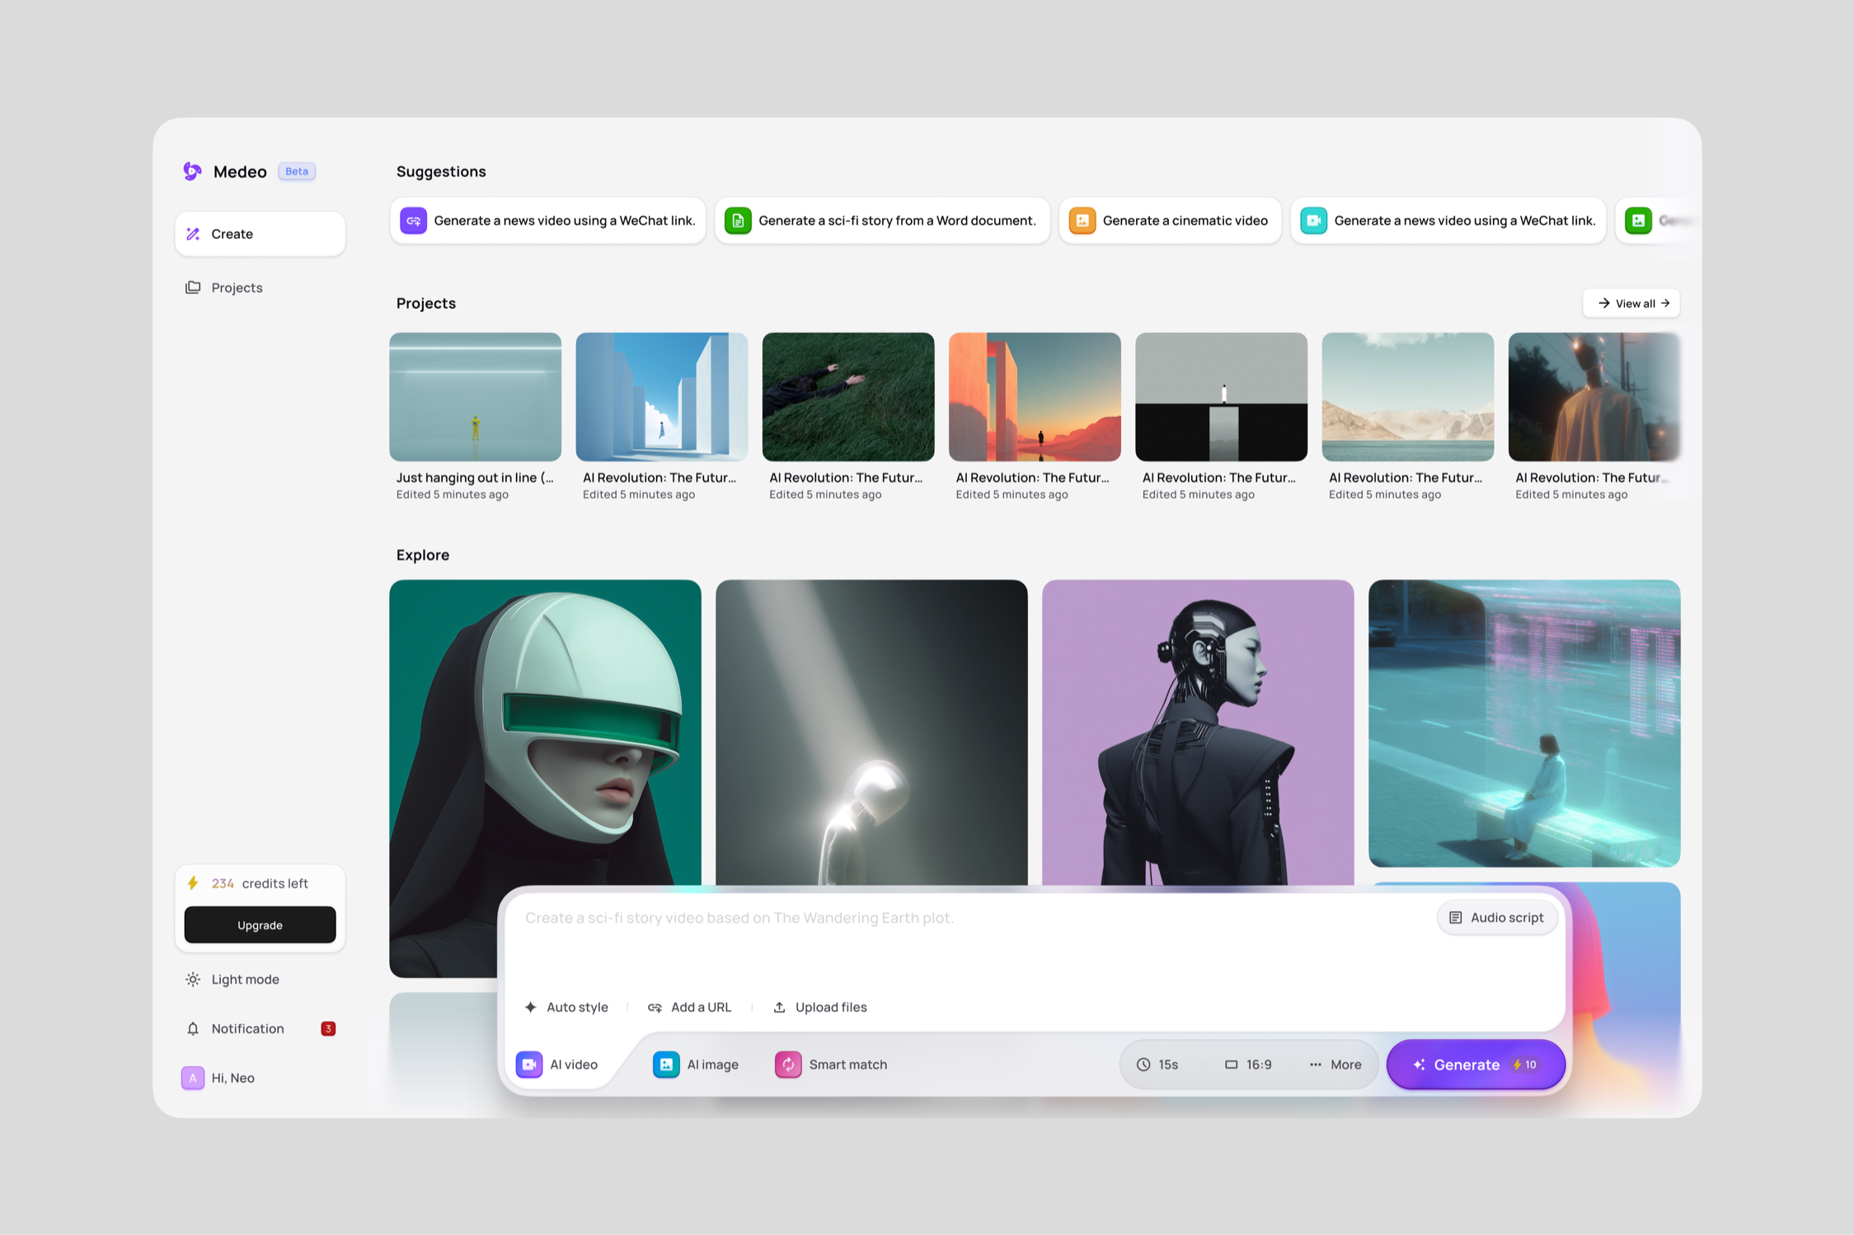Screen dimensions: 1854x1235
Task: Click the purple link icon on first suggestion
Action: pos(414,221)
